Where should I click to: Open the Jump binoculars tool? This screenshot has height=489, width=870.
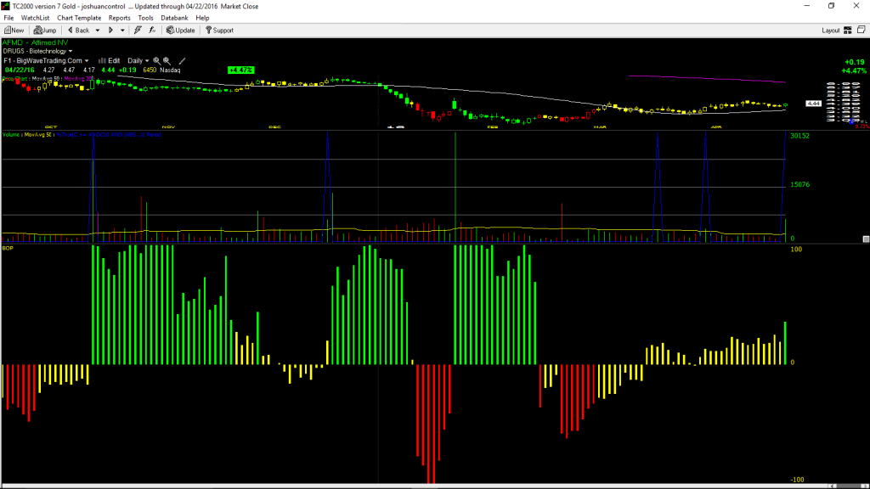pos(45,31)
